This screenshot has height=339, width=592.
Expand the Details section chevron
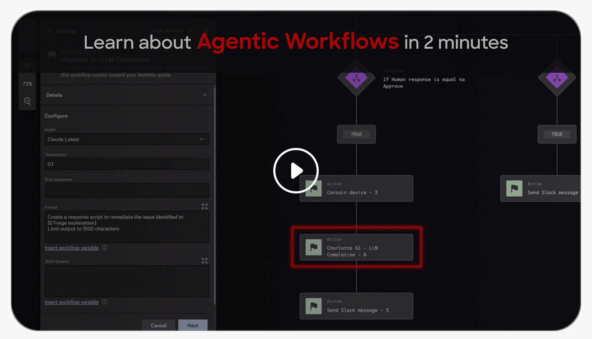point(205,95)
